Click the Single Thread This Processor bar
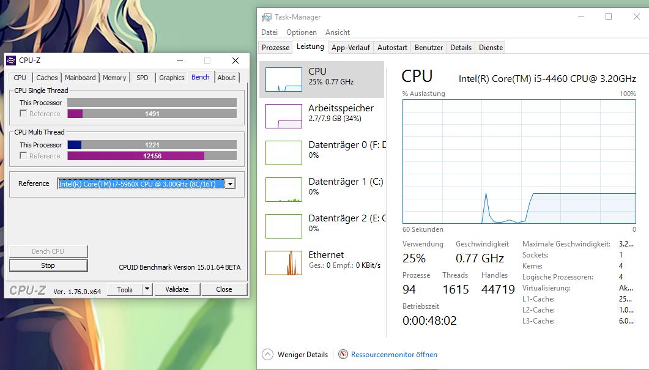This screenshot has width=649, height=370. (152, 102)
